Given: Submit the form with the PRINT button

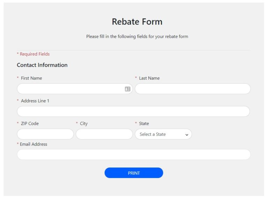Looking at the screenshot, I should click(x=134, y=173).
